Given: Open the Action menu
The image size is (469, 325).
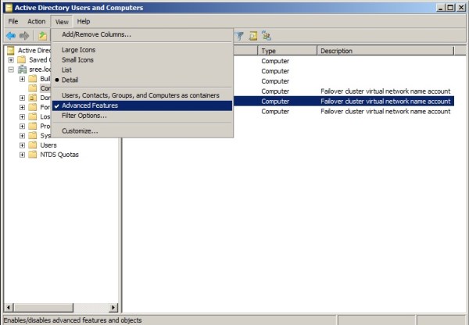Looking at the screenshot, I should [x=37, y=21].
